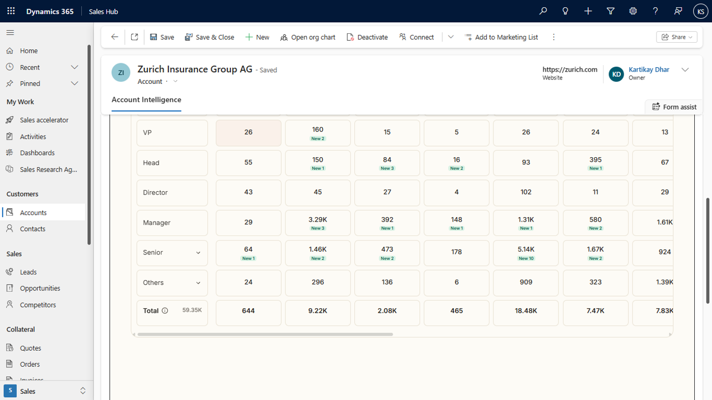The height and width of the screenshot is (400, 712).
Task: Deactivate this account
Action: [x=367, y=37]
